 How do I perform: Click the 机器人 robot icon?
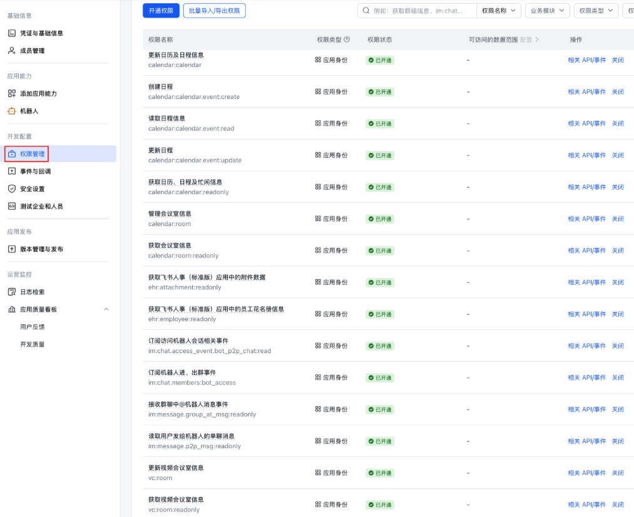(x=12, y=111)
